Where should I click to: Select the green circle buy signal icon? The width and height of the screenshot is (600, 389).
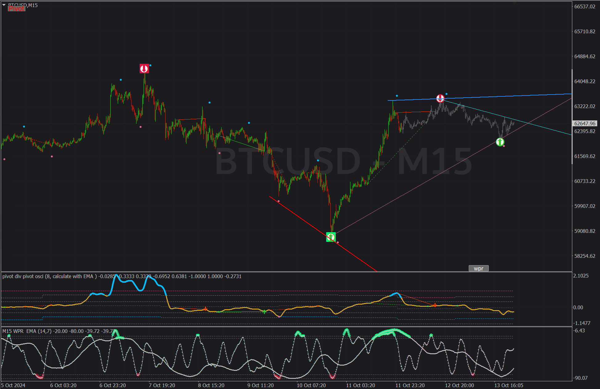500,142
